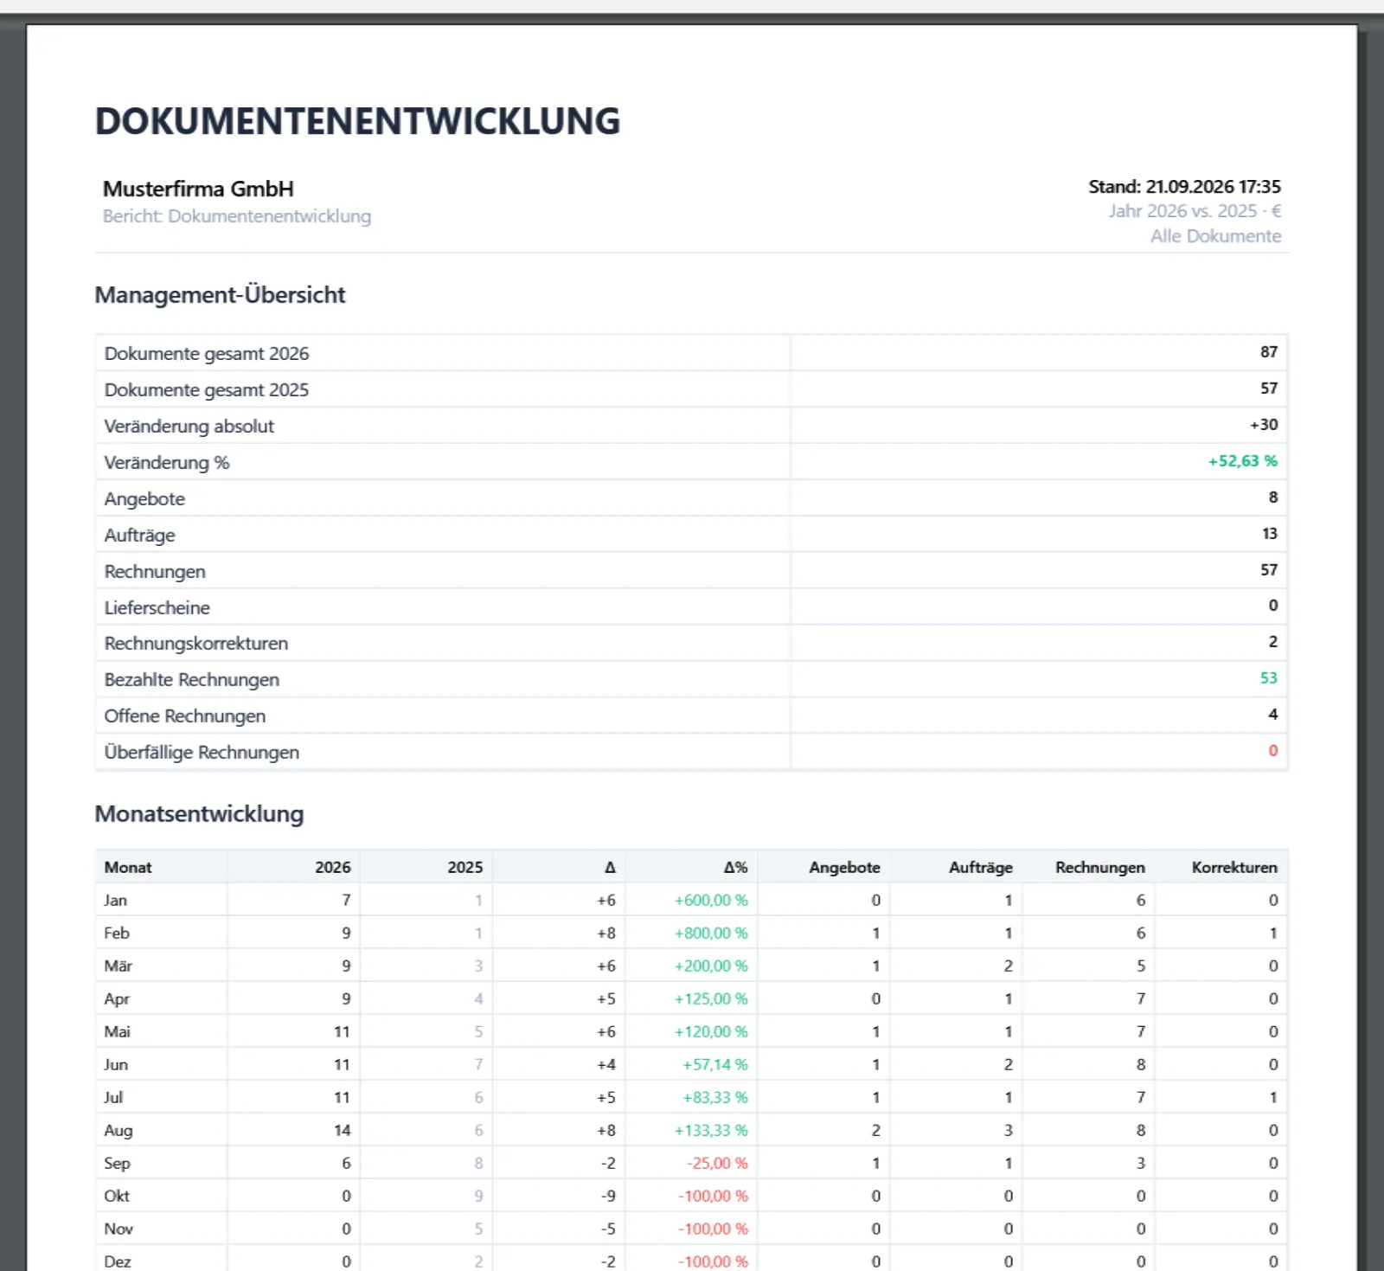Click 'Jahr 2026 vs. 2025 - €' text
The width and height of the screenshot is (1384, 1271).
pyautogui.click(x=1195, y=211)
